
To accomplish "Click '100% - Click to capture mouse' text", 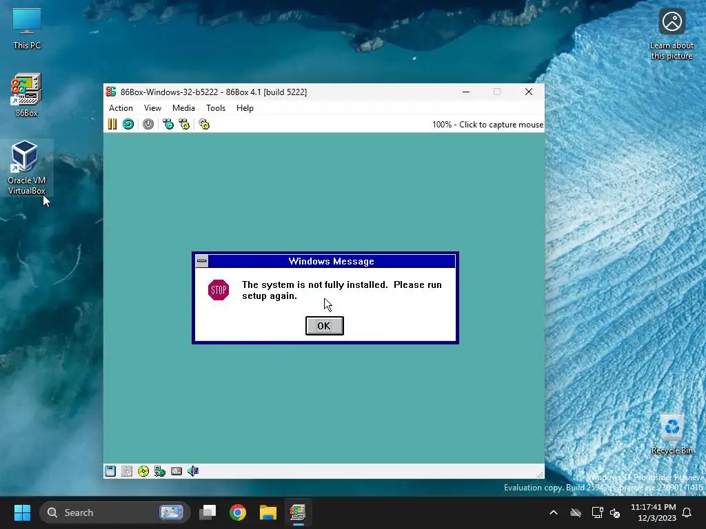I will pos(487,125).
